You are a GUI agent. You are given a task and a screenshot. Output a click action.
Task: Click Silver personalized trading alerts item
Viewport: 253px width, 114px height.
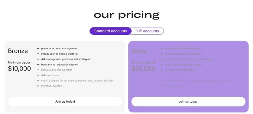pos(180,70)
